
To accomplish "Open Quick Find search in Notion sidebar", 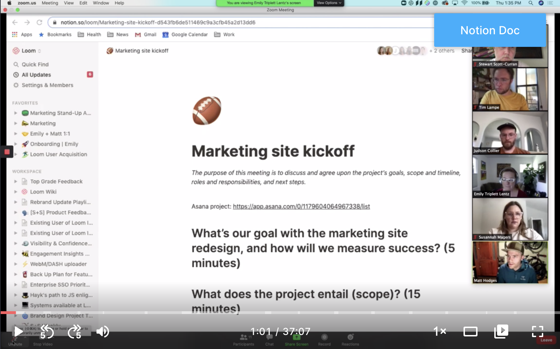I will tap(35, 64).
